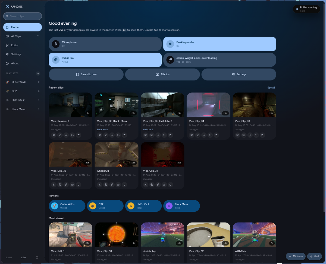Open Outer Wilds playlist in sidebar
Image resolution: width=326 pixels, height=264 pixels.
(23, 82)
